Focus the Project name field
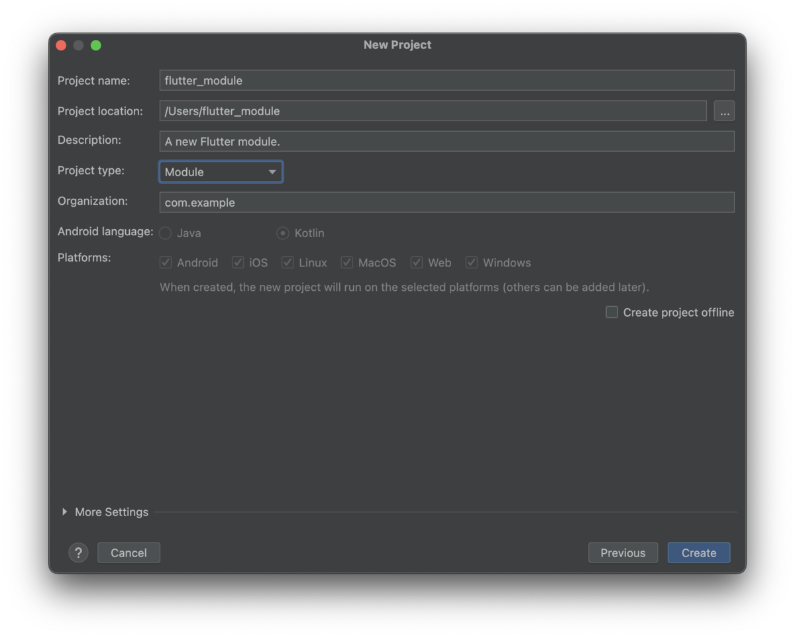Viewport: 795px width, 638px height. [x=447, y=80]
